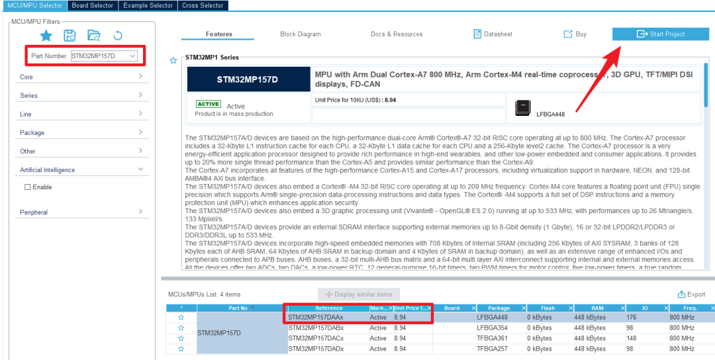Select the STM32MP157DABx reference cell
Image resolution: width=715 pixels, height=360 pixels.
[x=328, y=328]
